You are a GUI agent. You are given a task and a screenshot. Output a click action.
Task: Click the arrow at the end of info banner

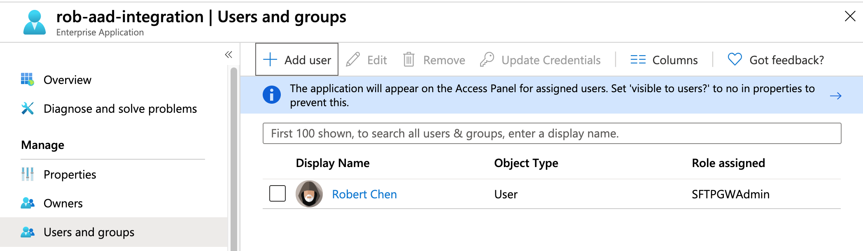point(835,96)
